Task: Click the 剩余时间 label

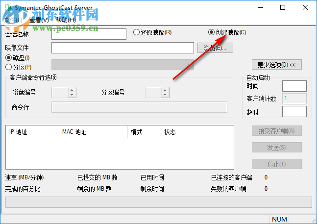Action: click(x=152, y=189)
